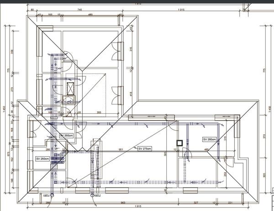Click the 327 dimension at bottom
Screen dimensions: 274x211
pos(195,201)
